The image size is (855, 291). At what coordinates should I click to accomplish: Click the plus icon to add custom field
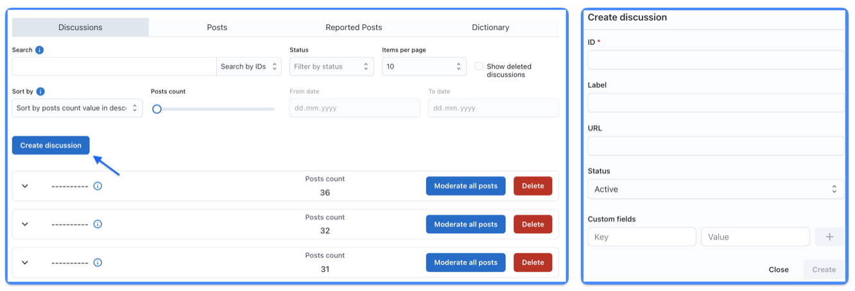click(829, 237)
